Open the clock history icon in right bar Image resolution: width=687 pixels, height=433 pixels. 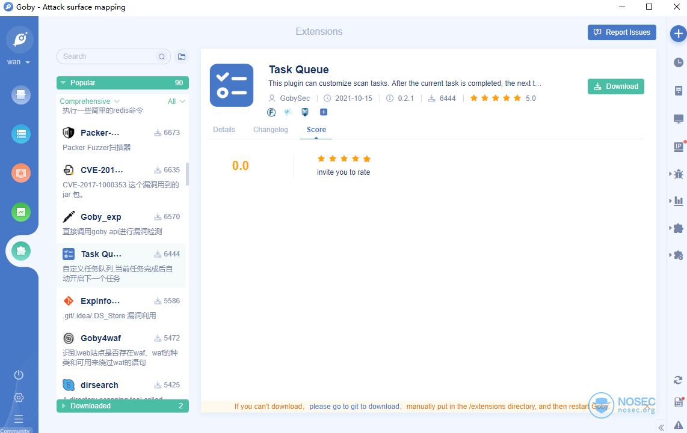pyautogui.click(x=678, y=62)
